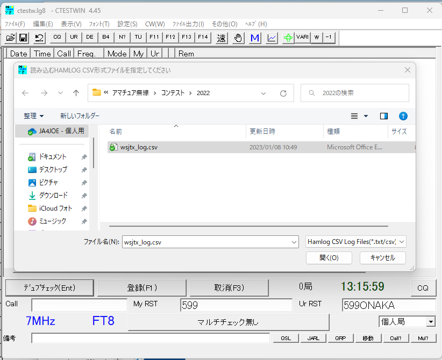Click the CQ toolbar button
This screenshot has width=442, height=360.
[x=57, y=37]
